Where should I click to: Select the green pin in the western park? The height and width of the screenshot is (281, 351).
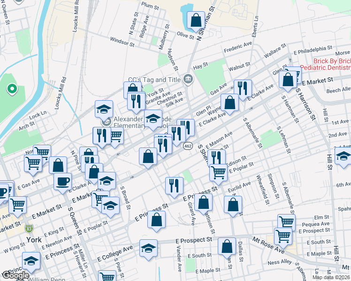coord(12,89)
